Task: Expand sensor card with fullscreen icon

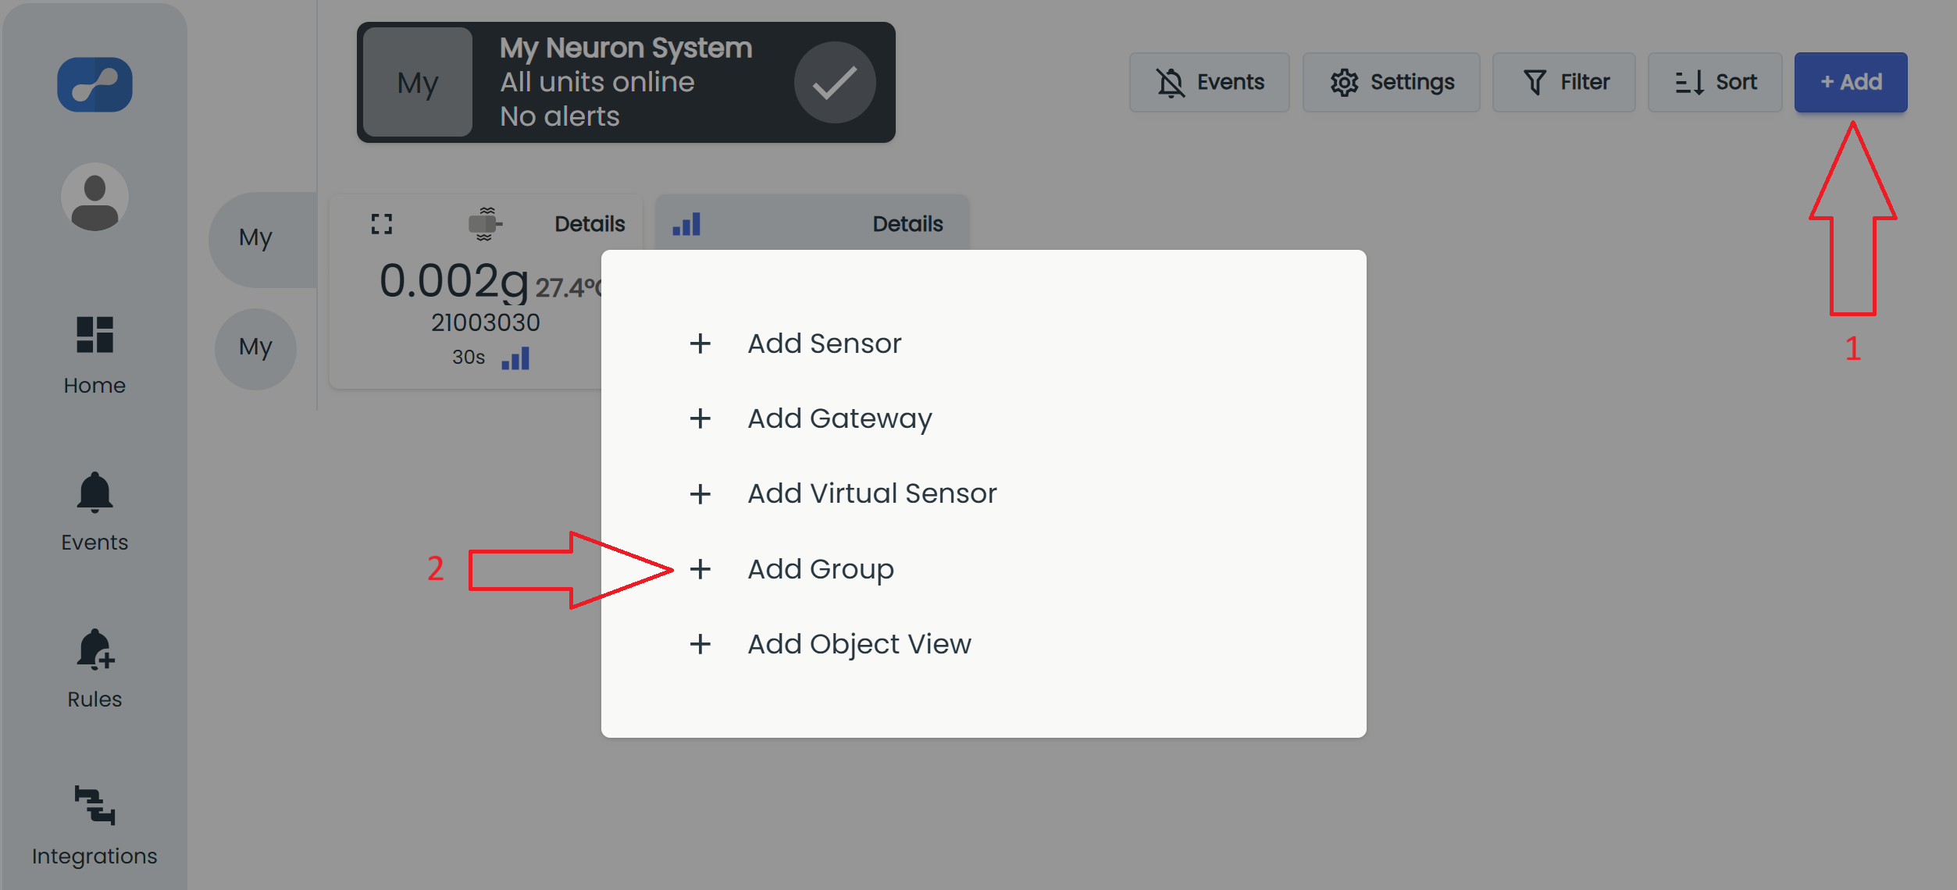Action: (x=381, y=224)
